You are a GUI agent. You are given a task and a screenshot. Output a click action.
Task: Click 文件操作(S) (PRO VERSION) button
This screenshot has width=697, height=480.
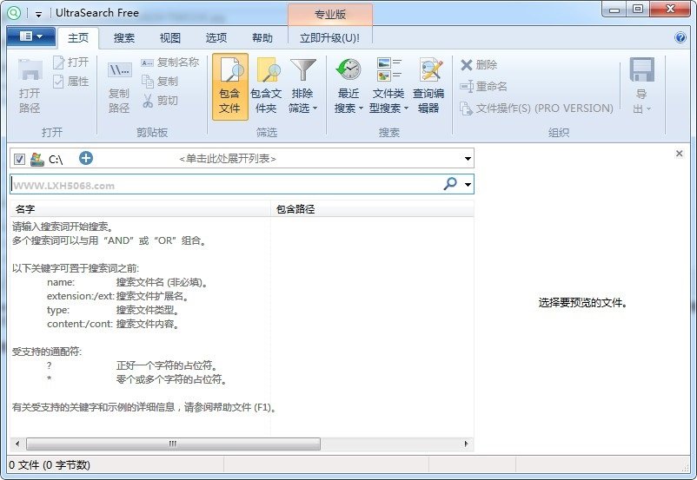(536, 108)
